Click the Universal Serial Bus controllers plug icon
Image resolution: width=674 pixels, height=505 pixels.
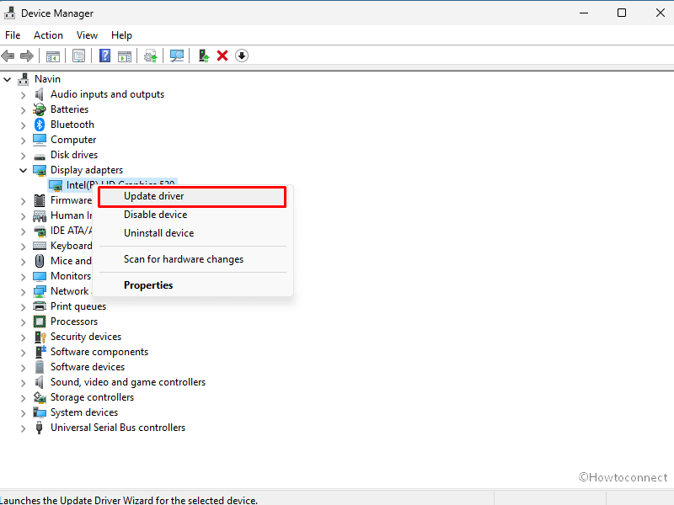point(39,428)
